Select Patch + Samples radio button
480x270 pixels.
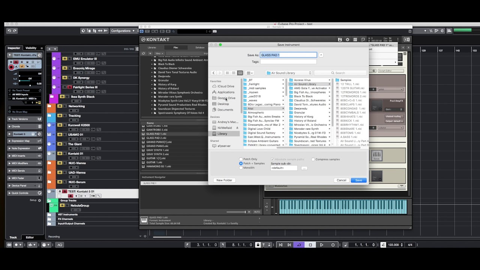pyautogui.click(x=241, y=163)
